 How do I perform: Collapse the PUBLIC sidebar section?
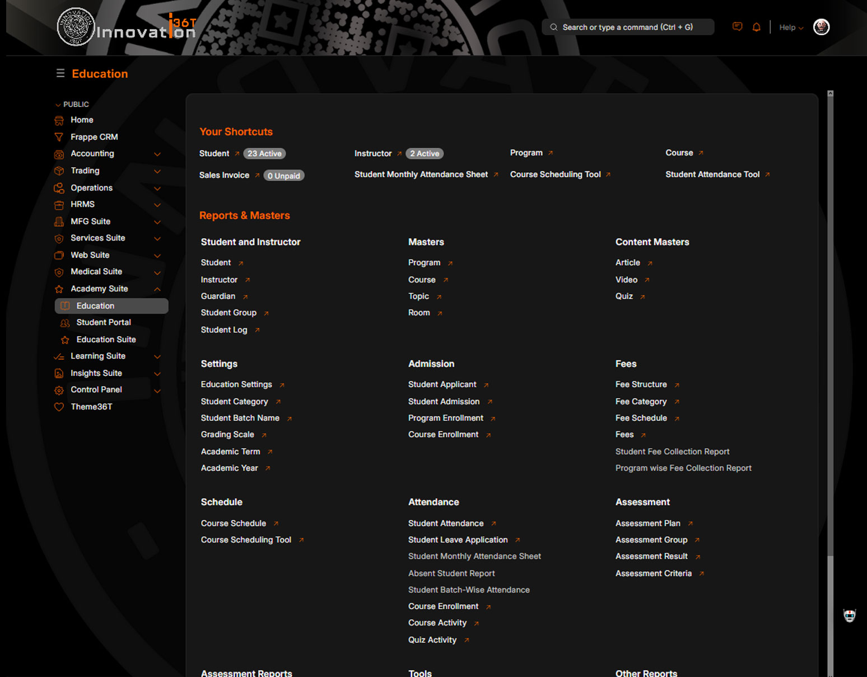tap(58, 105)
